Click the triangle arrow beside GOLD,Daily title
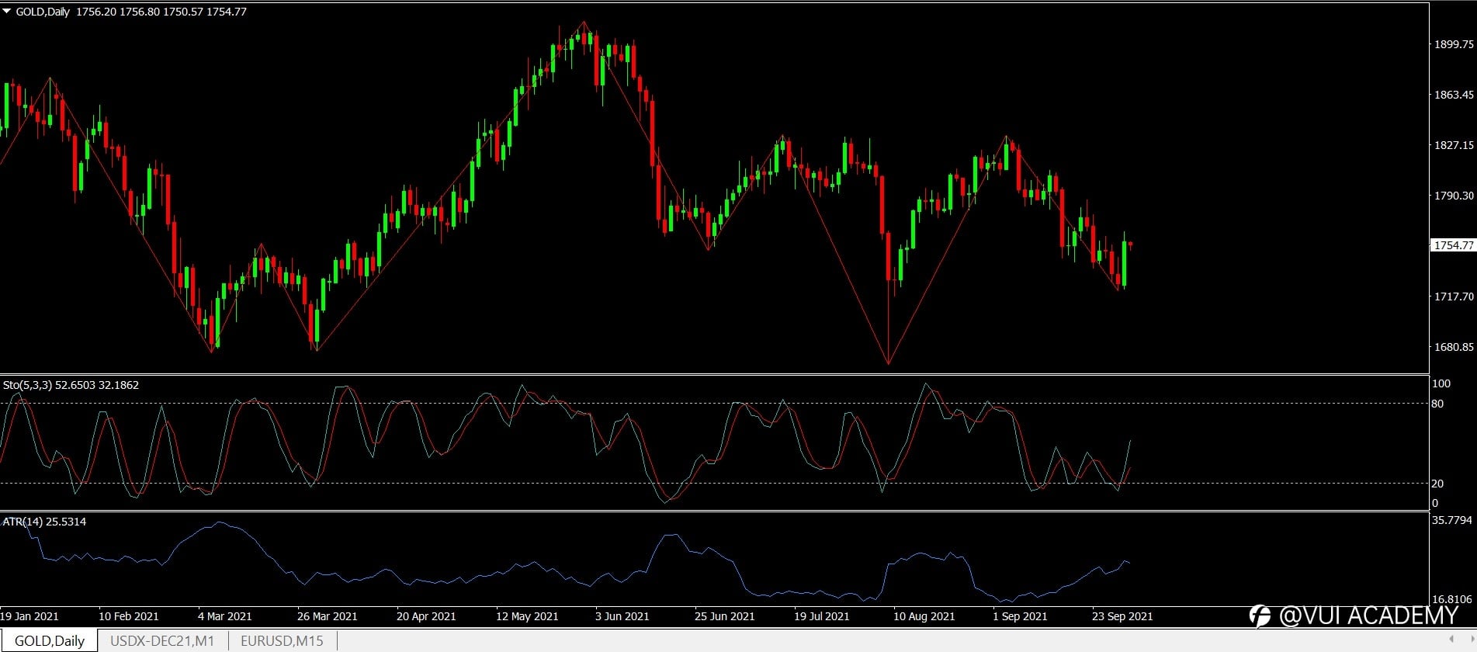The width and height of the screenshot is (1477, 652). point(6,12)
